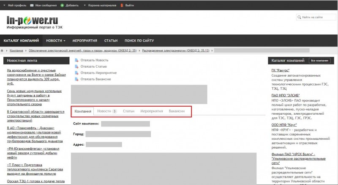Image resolution: width=338 pixels, height=185 pixels.
Task: Click the envelope icon for Мои сообщения
Action: [x=33, y=6]
